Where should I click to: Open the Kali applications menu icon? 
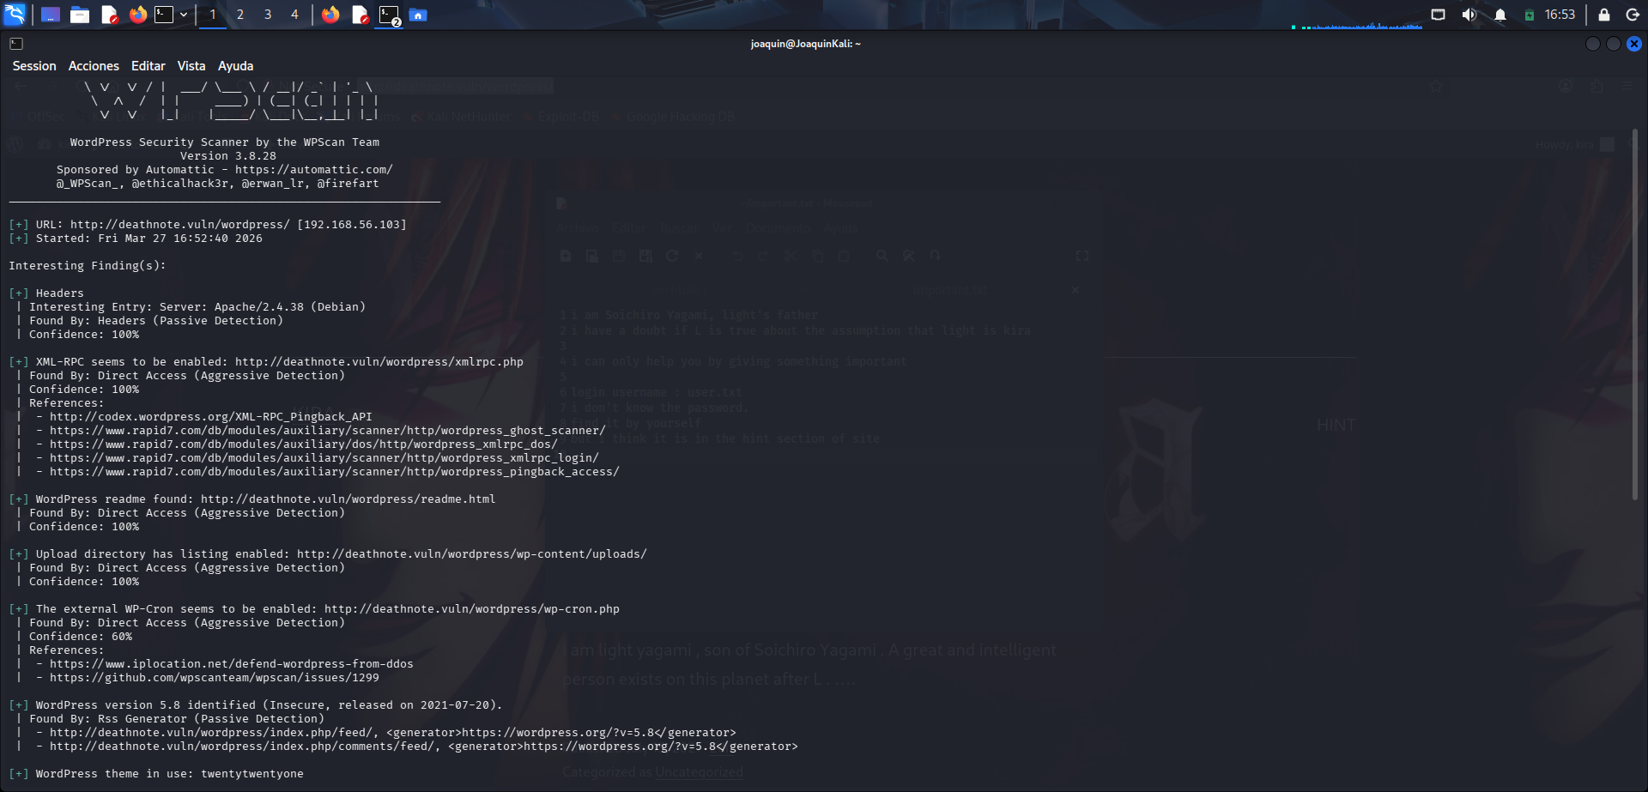click(x=16, y=15)
